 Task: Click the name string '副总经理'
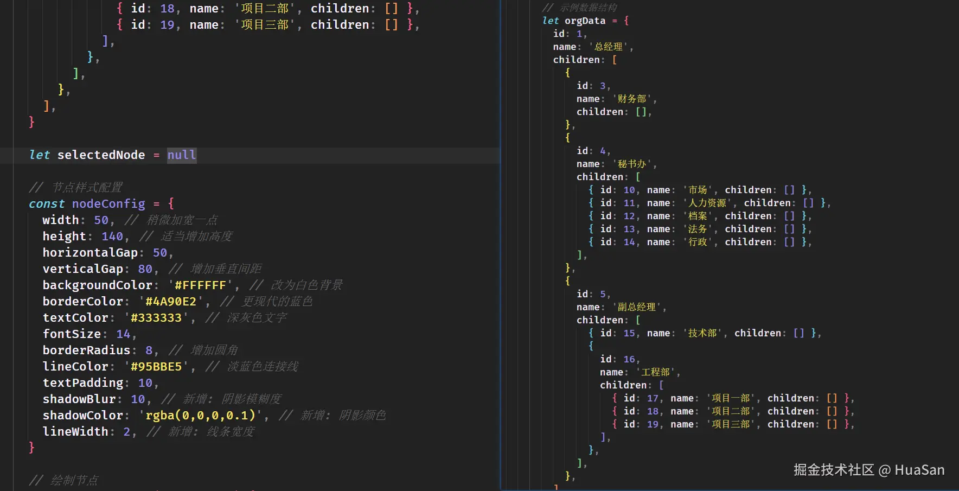click(637, 307)
